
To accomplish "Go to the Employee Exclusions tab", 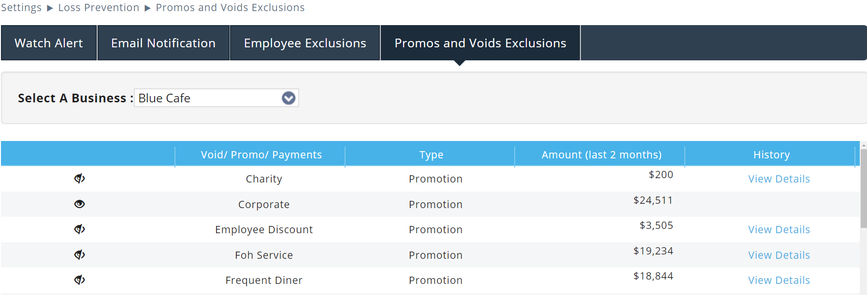I will [305, 43].
